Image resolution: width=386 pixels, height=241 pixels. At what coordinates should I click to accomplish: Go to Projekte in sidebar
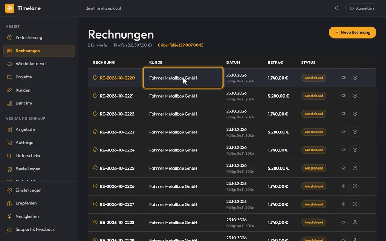[x=39, y=77]
